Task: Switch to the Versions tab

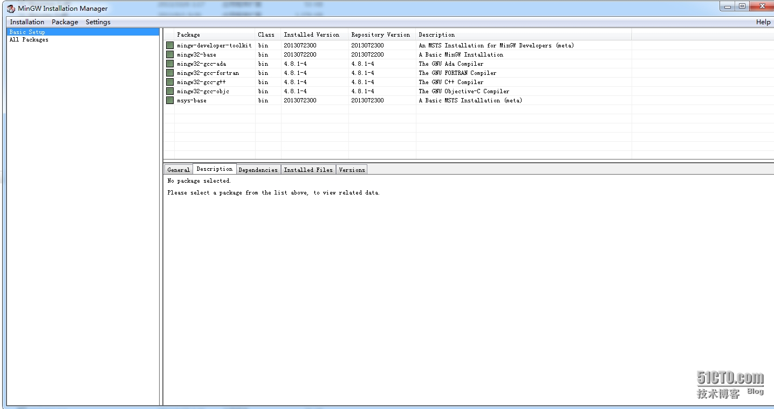Action: tap(352, 170)
